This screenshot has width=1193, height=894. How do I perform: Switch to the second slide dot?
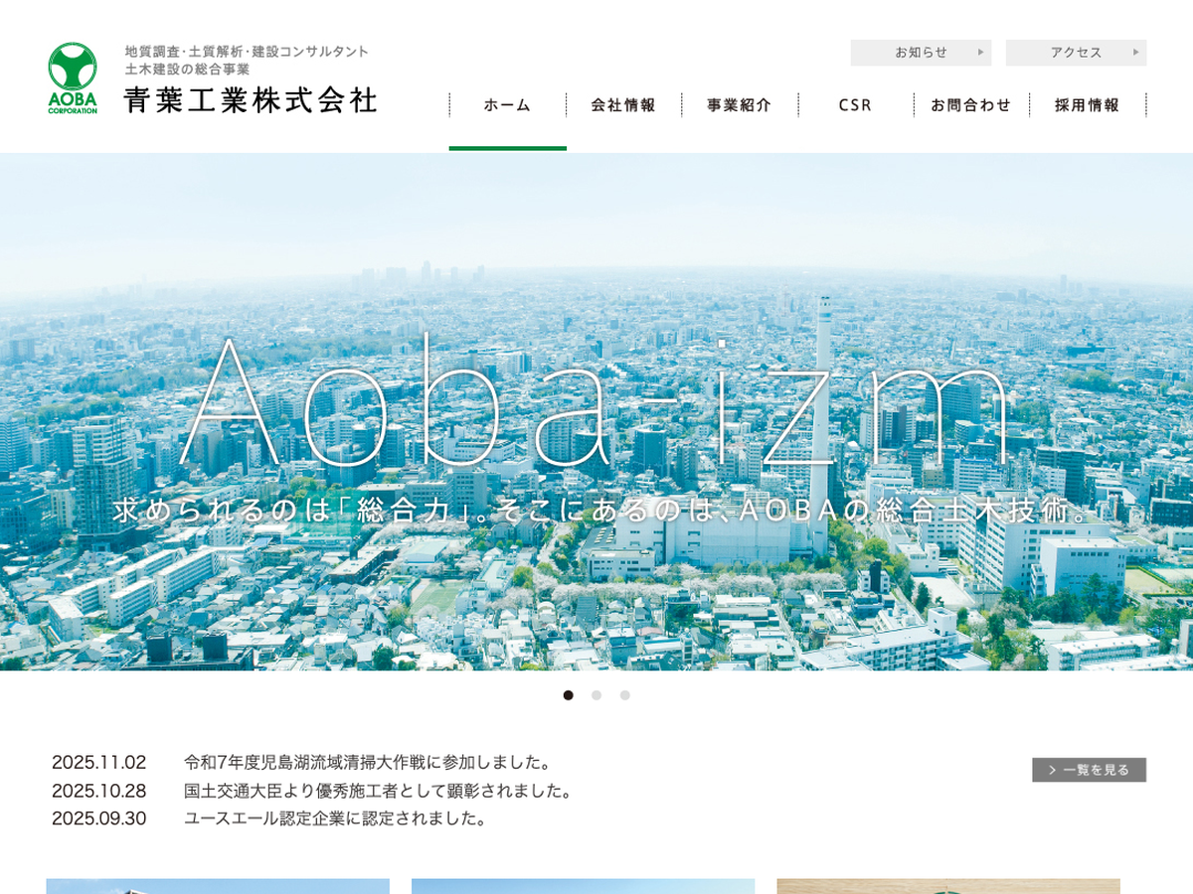coord(596,695)
